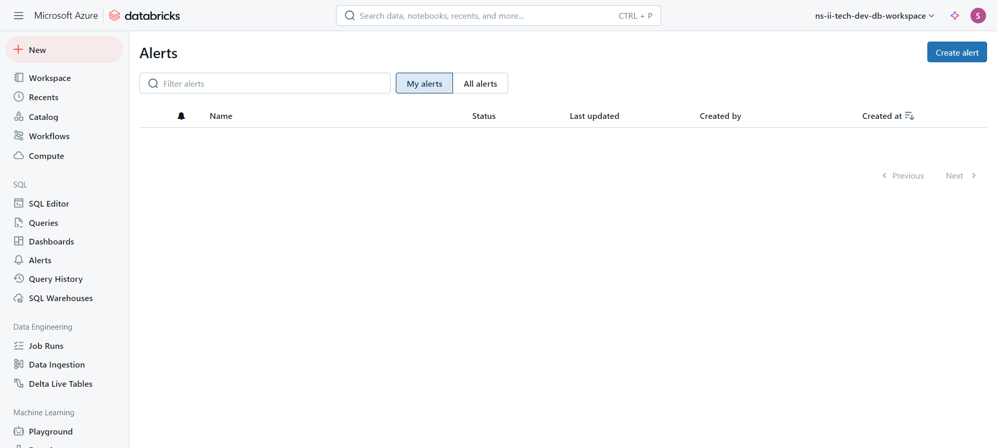Viewport: 997px width, 448px height.
Task: Click the Create alert button
Action: pyautogui.click(x=957, y=52)
